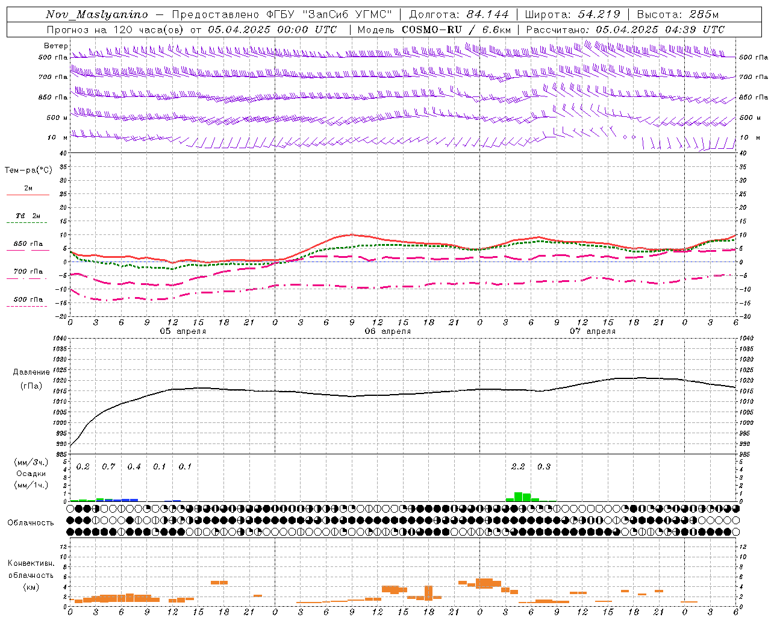Click the Давление chart label
The width and height of the screenshot is (771, 617).
31,372
